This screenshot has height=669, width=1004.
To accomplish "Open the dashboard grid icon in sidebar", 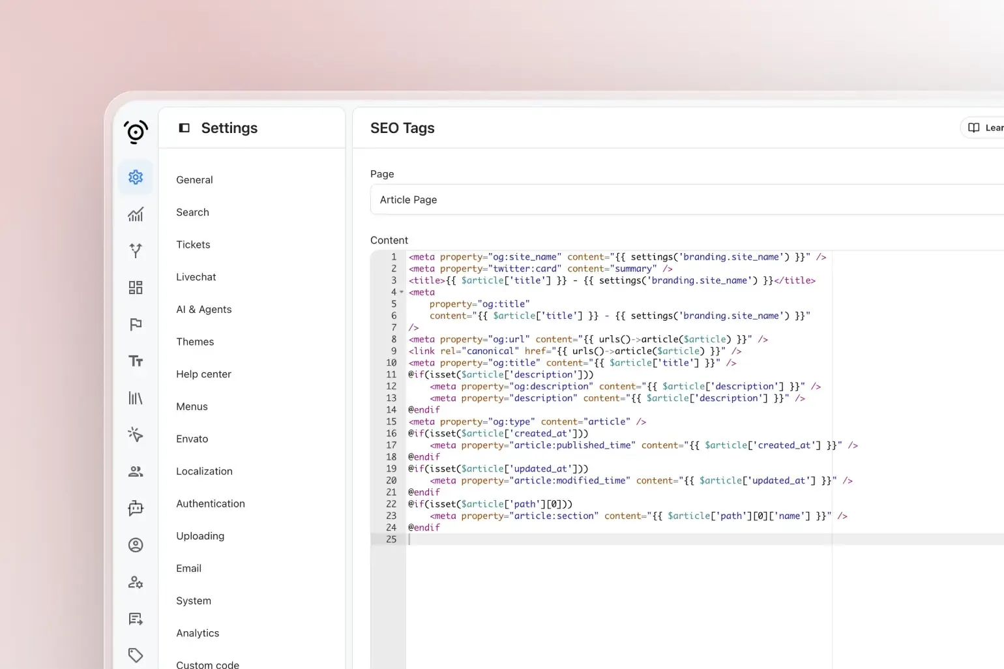I will tap(136, 288).
